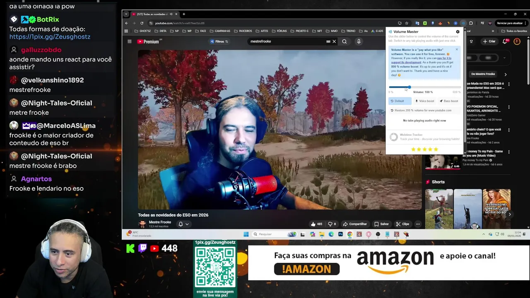Open the GHOSTSZ bookmarks folder
The image size is (530, 298).
(143, 31)
